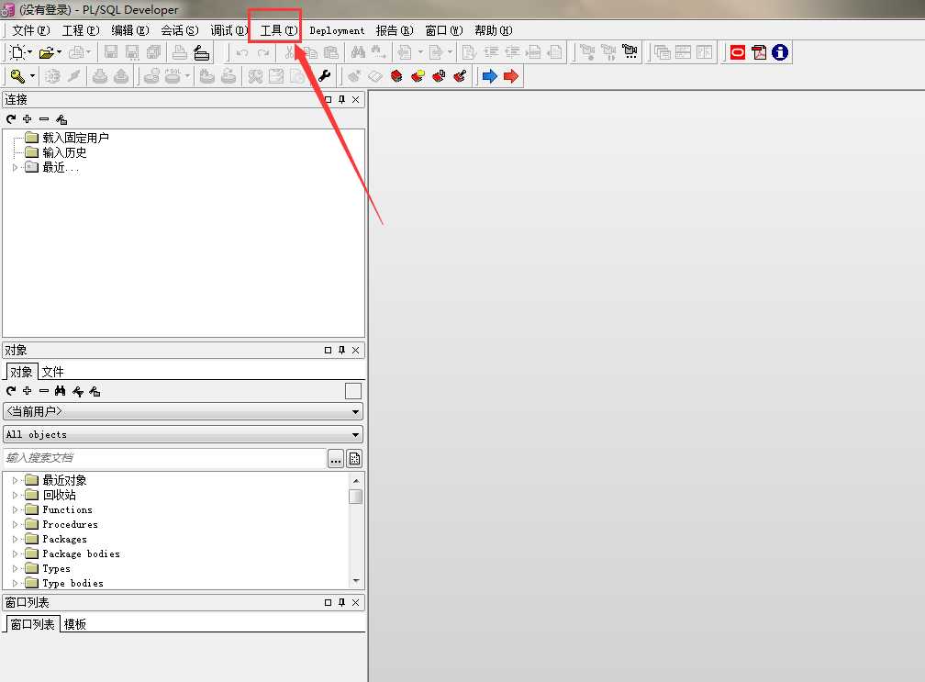Click the object tree scrollbar down arrow

(x=356, y=581)
